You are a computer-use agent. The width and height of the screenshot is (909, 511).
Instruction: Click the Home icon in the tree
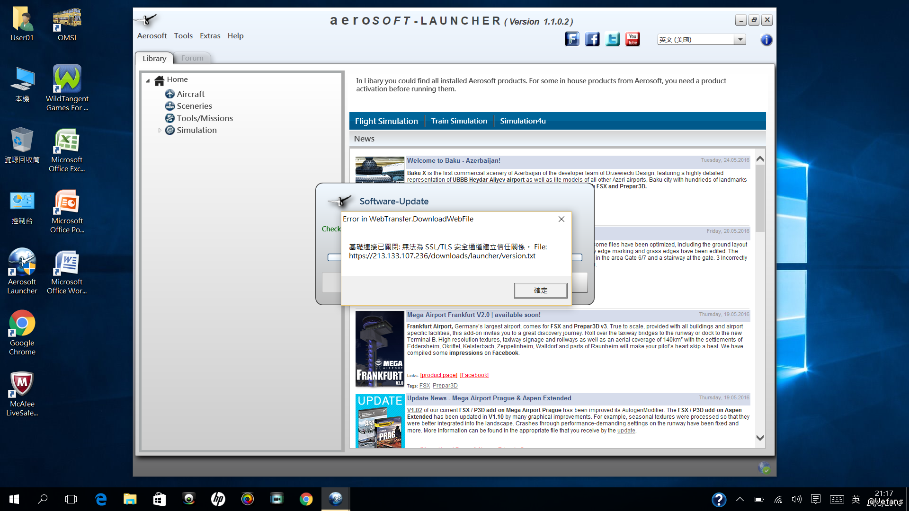[x=160, y=80]
